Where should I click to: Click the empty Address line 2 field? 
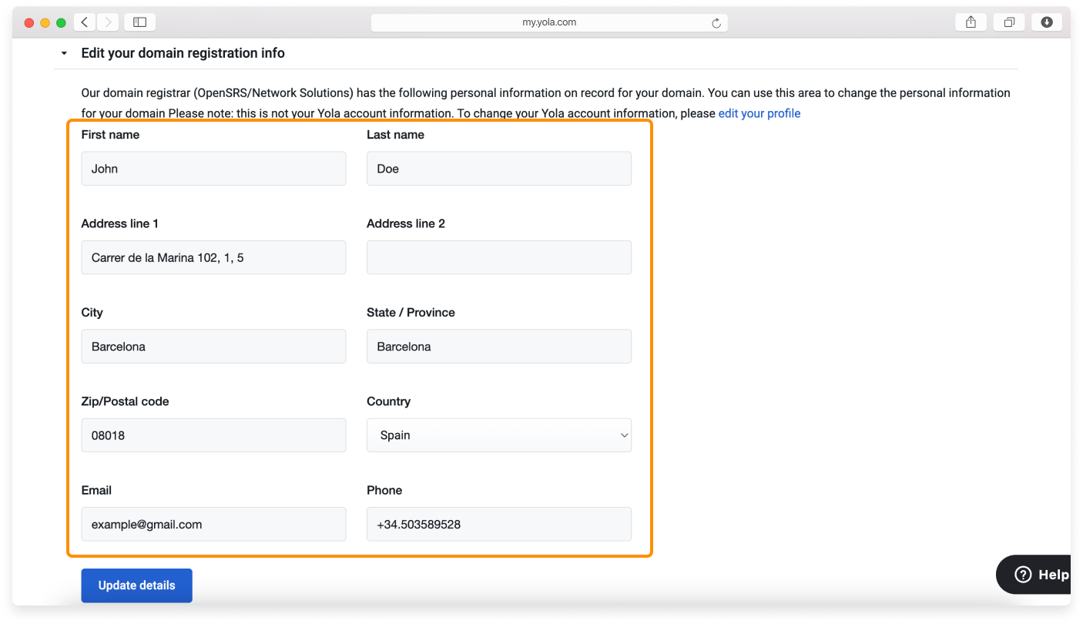point(499,257)
